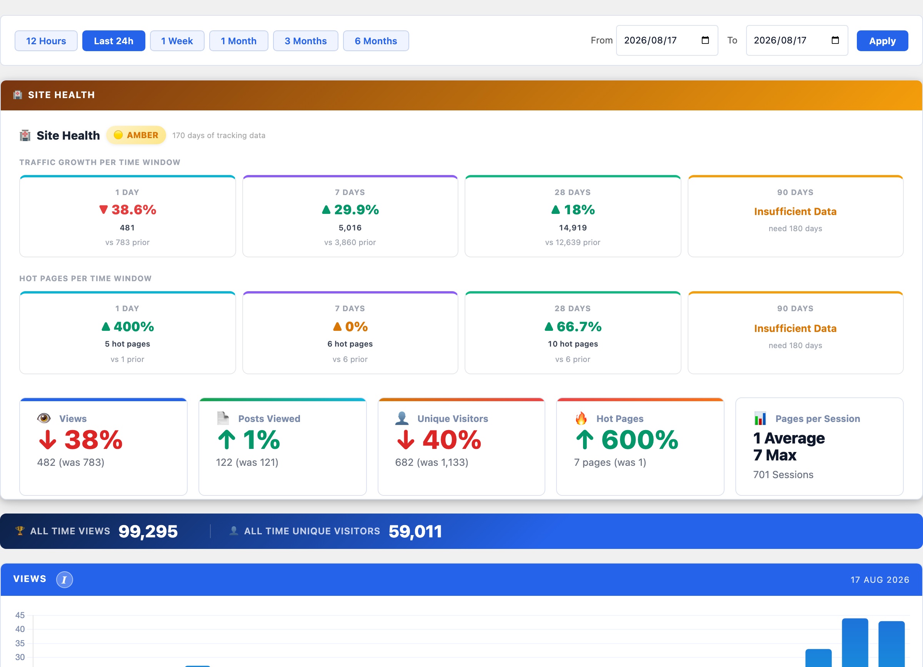Click the From date input field
923x667 pixels.
[666, 40]
